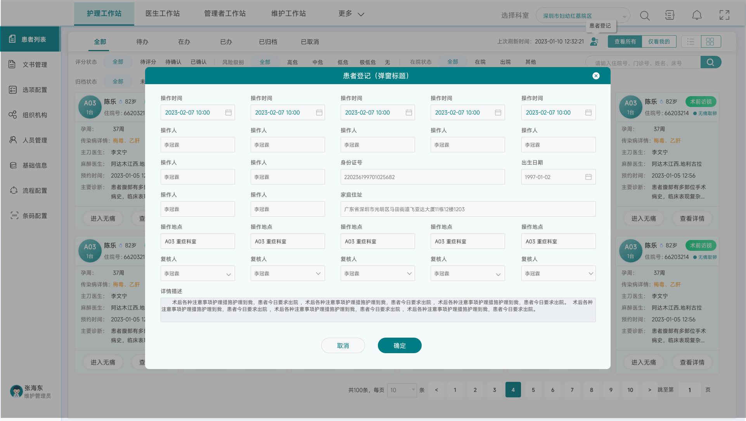Open calendar icon of fourth 操作时间 field
The image size is (746, 421).
tap(498, 112)
